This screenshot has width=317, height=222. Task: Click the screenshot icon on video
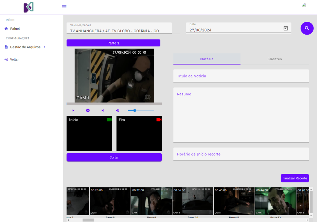pos(147,97)
